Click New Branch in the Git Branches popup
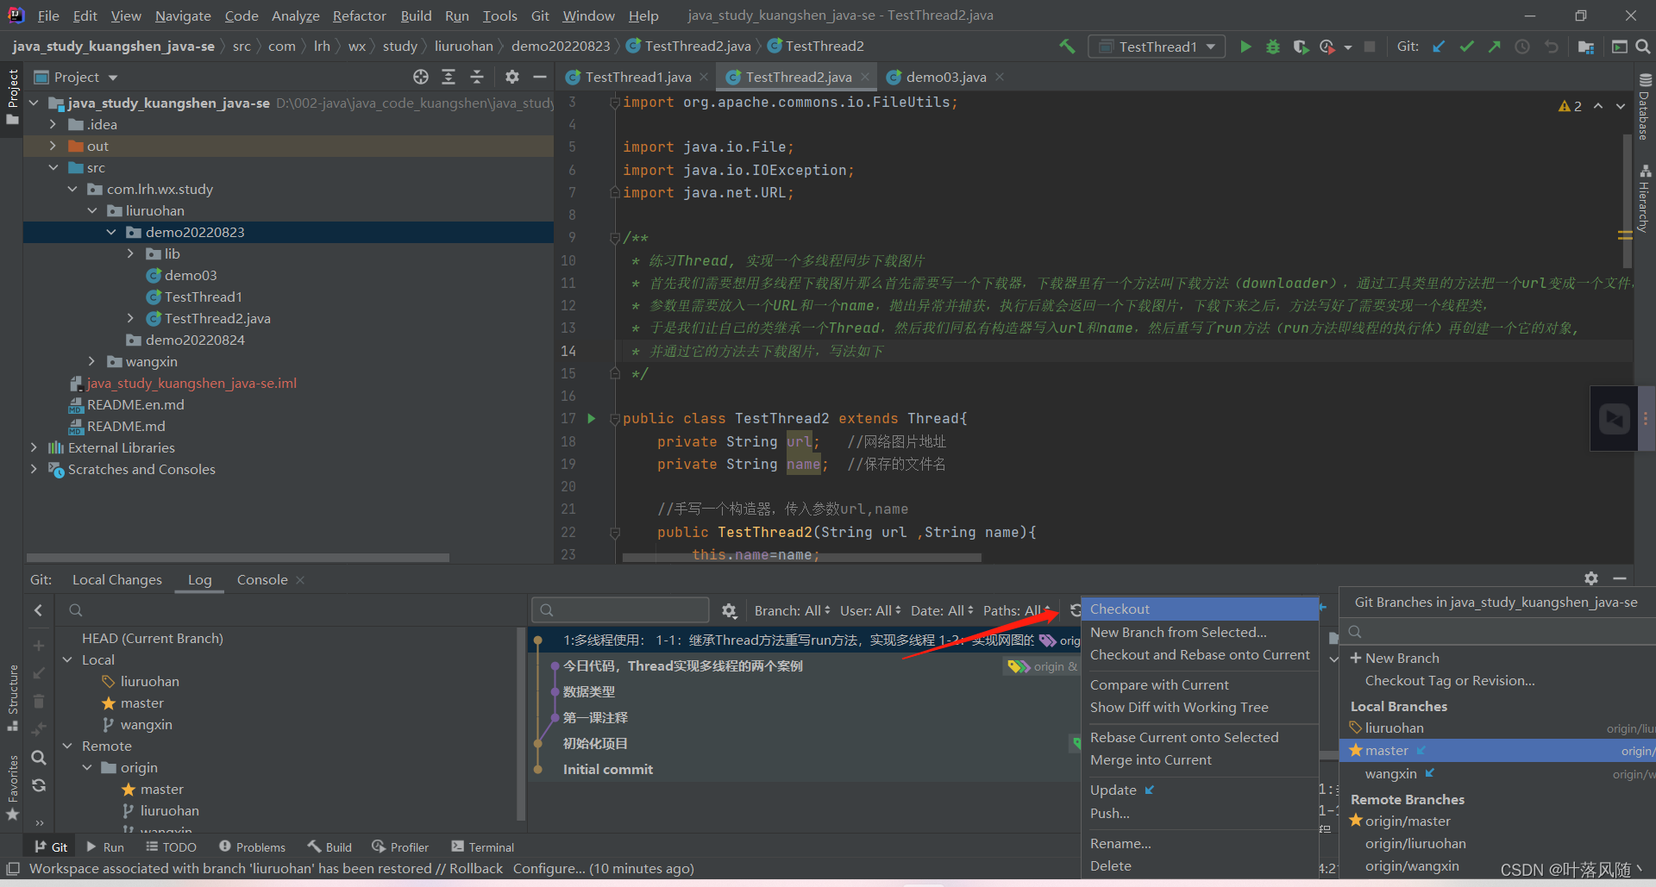 pyautogui.click(x=1395, y=658)
